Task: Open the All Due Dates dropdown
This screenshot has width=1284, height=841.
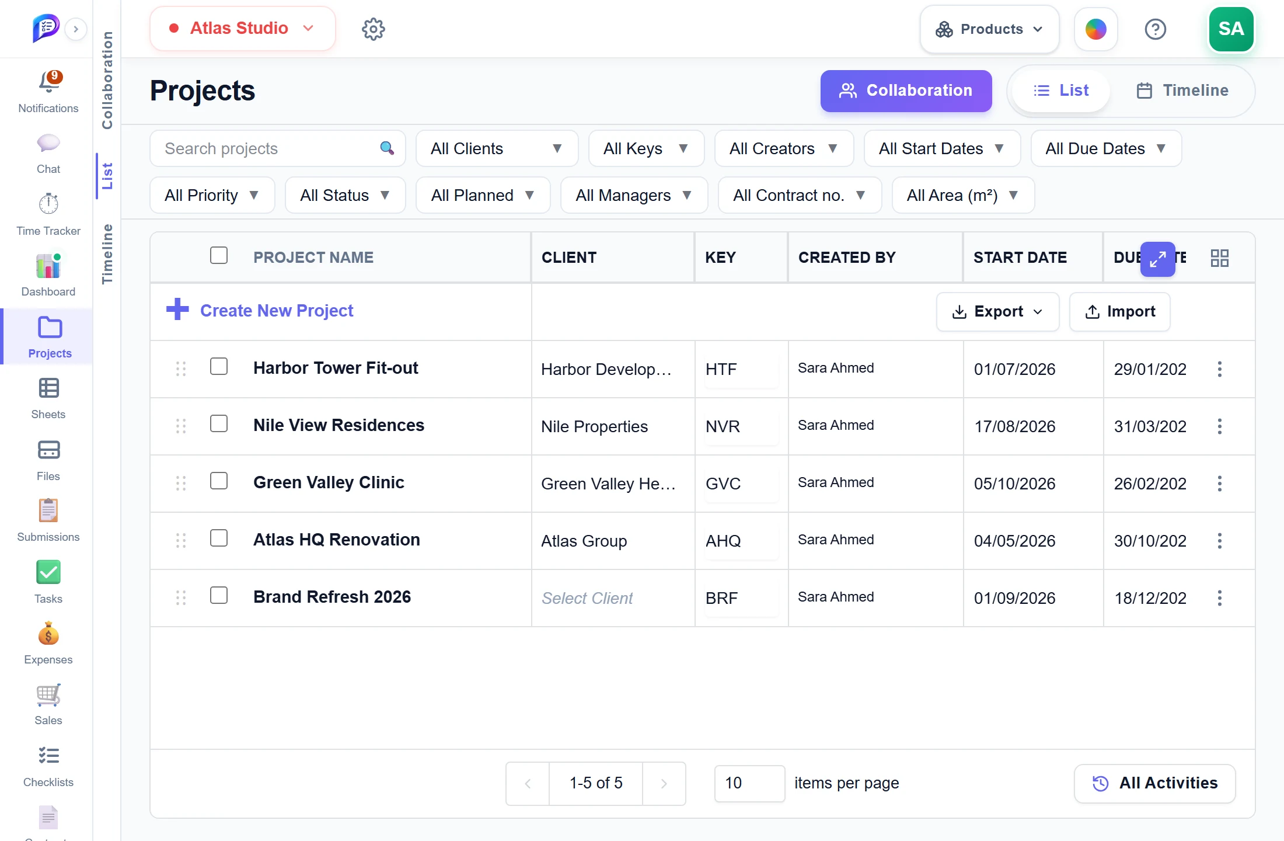Action: 1106,148
